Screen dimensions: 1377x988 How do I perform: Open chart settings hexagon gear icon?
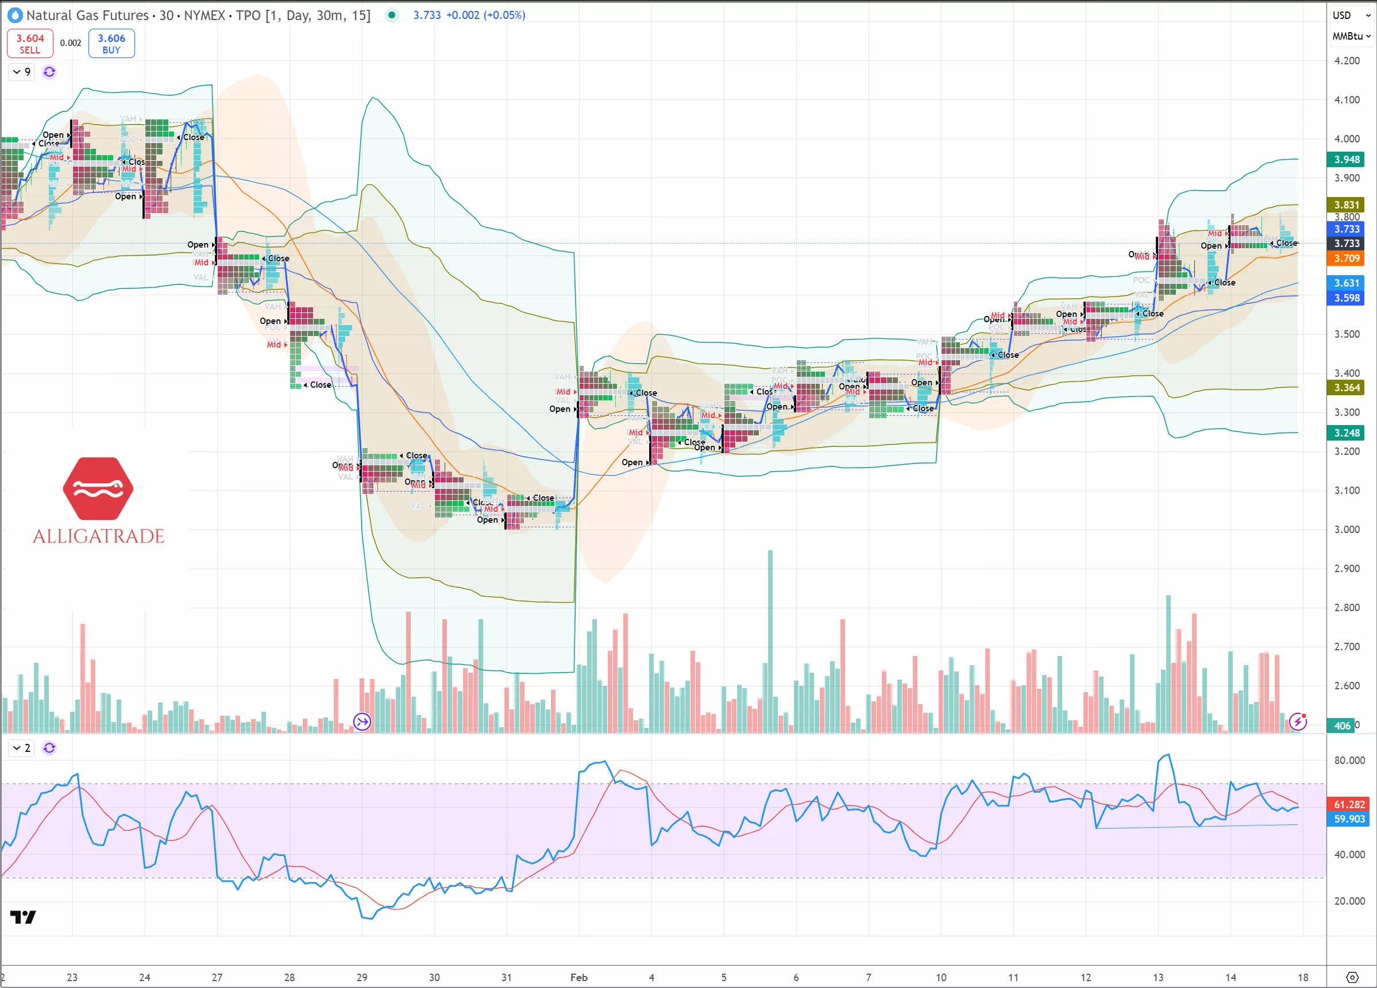pos(1352,977)
